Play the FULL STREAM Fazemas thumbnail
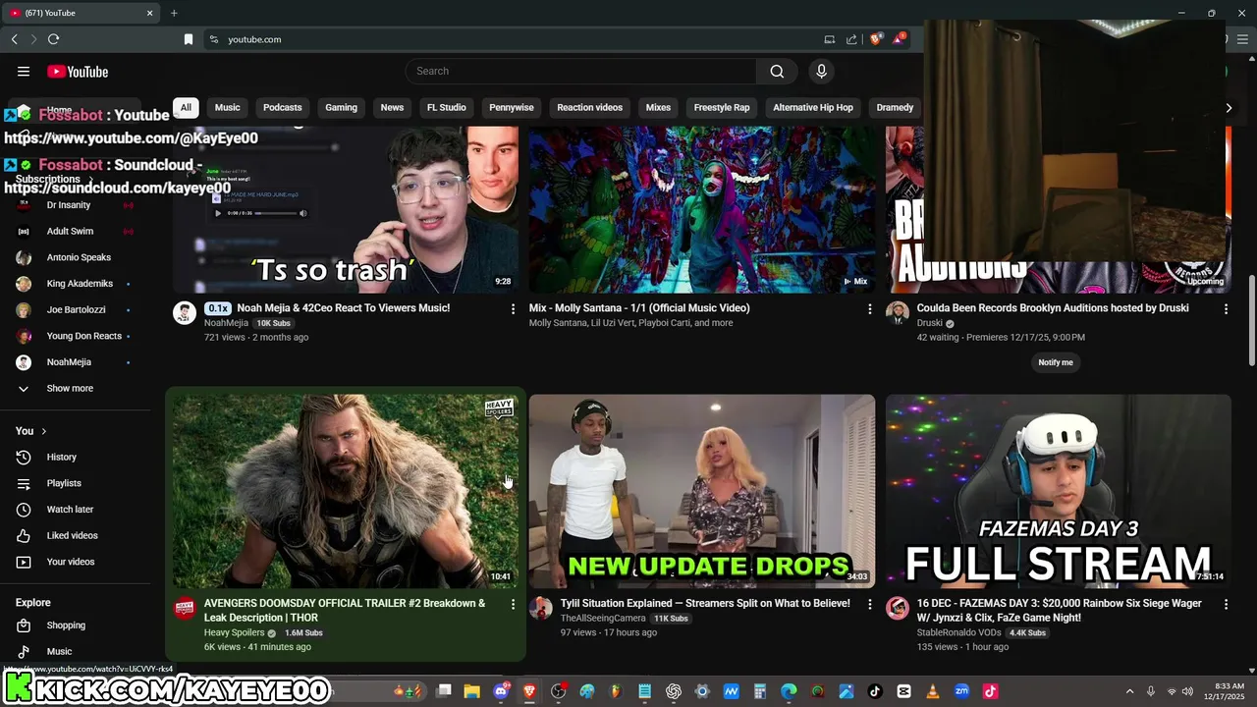This screenshot has width=1257, height=707. point(1059,492)
